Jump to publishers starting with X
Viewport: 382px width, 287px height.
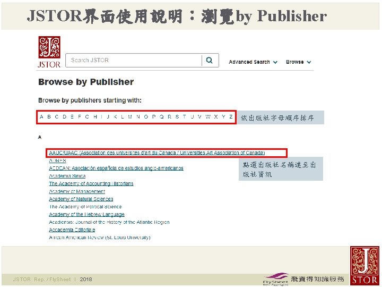(216, 117)
